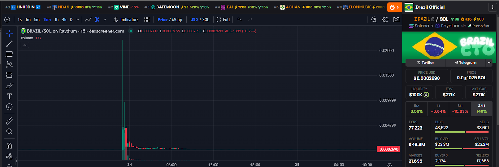Open the Indicators dialog
Image resolution: width=499 pixels, height=167 pixels.
[x=126, y=20]
